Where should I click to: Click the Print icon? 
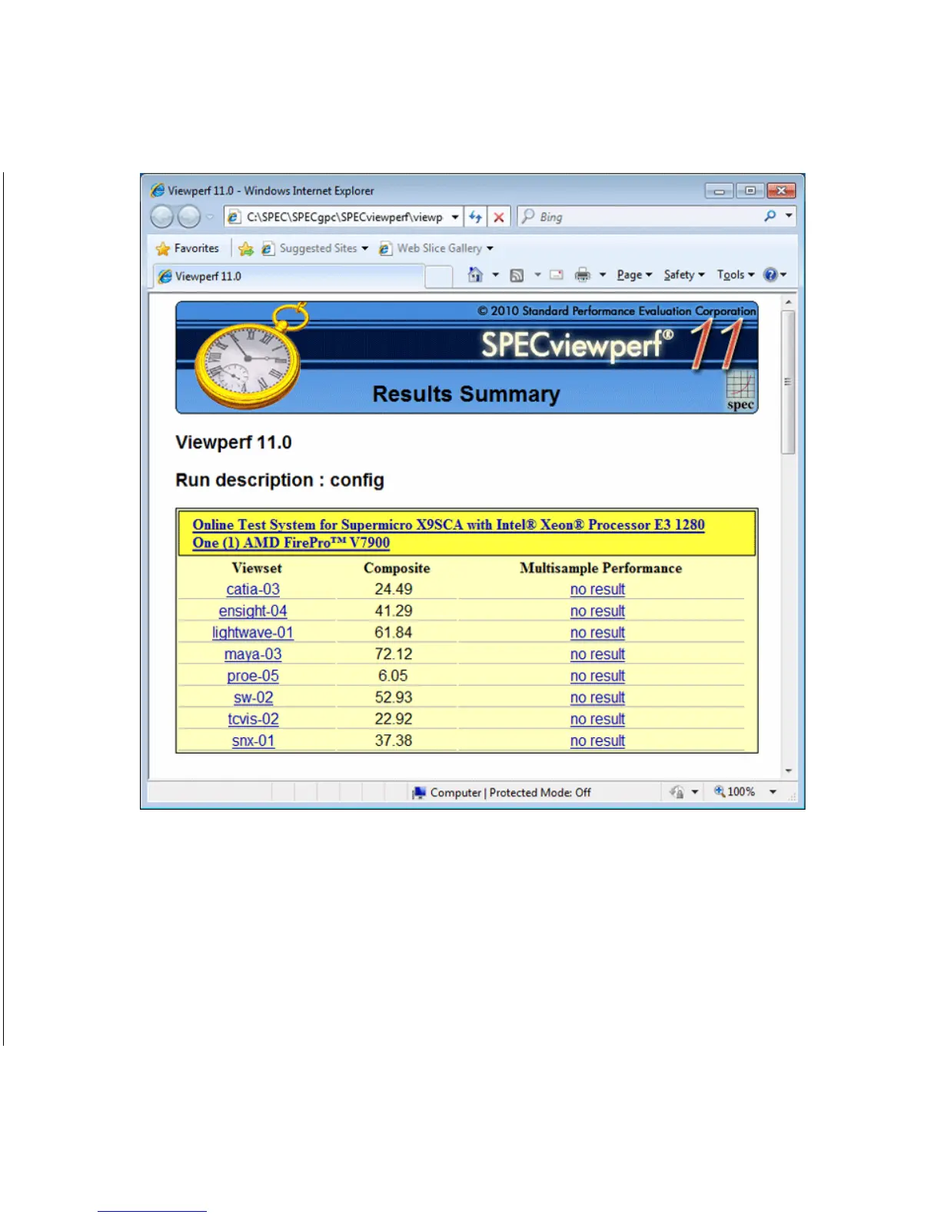(583, 275)
